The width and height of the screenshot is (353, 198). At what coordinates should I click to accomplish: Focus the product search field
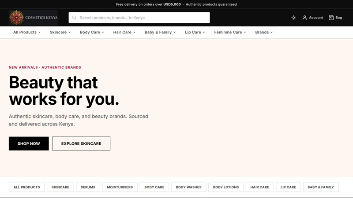click(x=139, y=18)
